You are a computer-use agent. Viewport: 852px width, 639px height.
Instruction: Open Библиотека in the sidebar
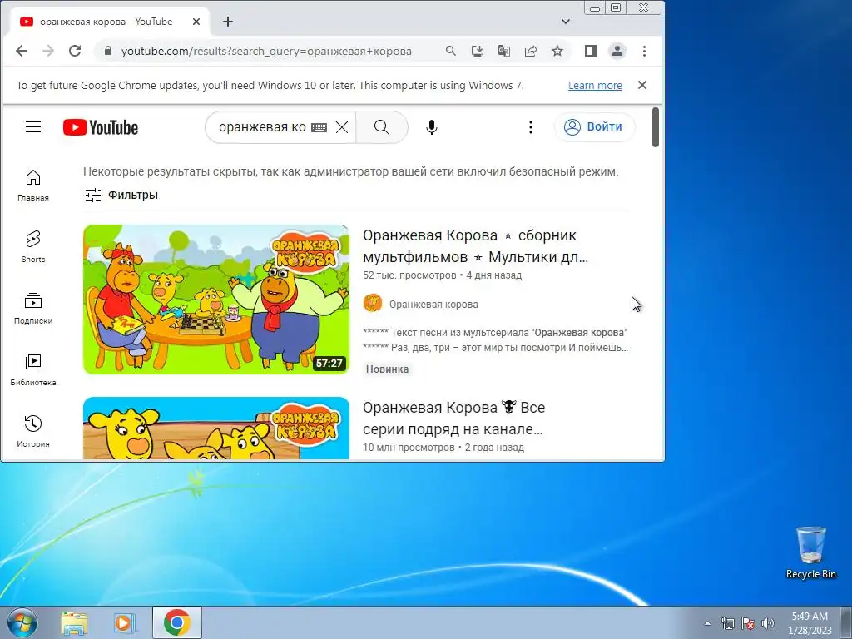(x=33, y=369)
